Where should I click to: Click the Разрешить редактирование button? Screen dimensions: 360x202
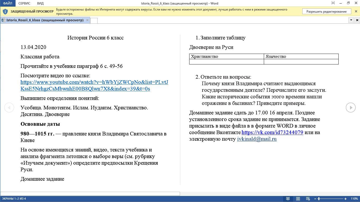327,12
